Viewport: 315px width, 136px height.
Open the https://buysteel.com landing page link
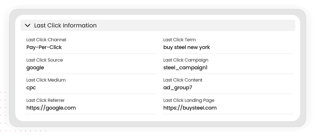click(x=190, y=108)
